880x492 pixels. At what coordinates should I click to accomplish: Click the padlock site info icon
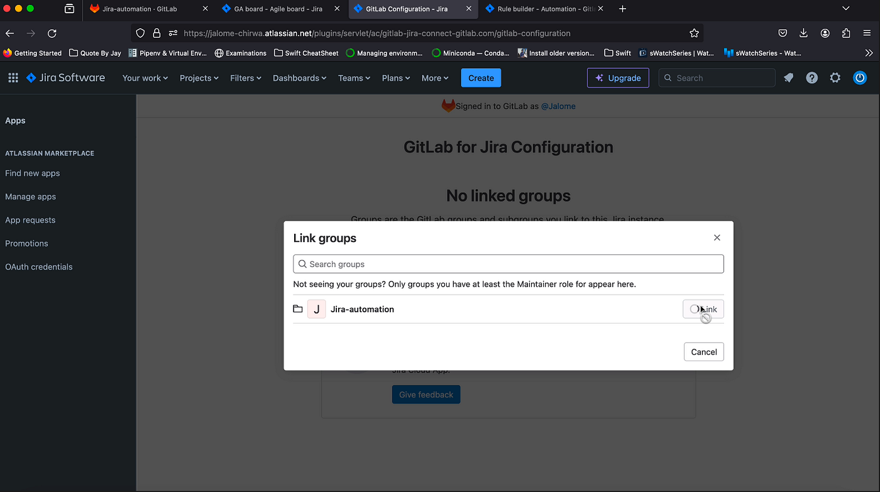coord(156,33)
